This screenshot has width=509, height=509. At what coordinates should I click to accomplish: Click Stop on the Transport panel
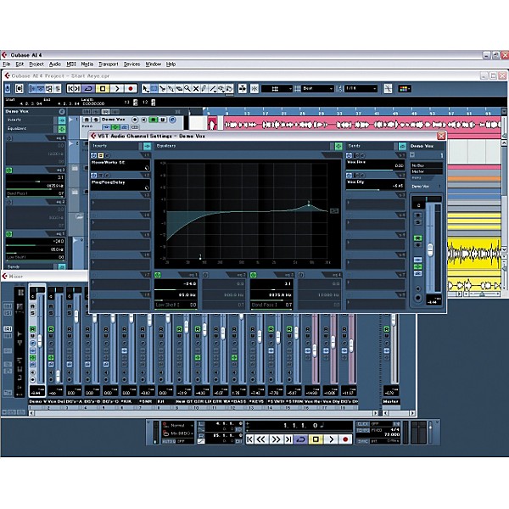[x=316, y=439]
